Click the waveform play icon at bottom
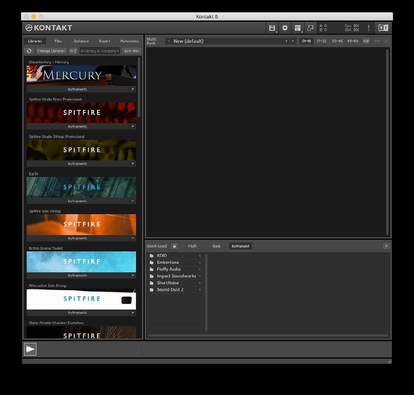This screenshot has width=414, height=395. pos(30,349)
